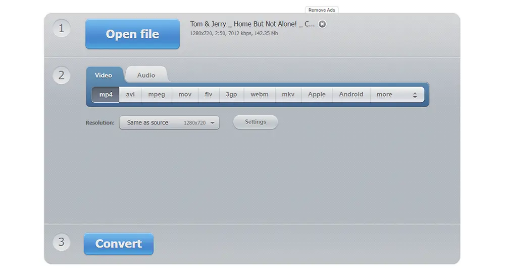Viewport: 505px width, 272px height.
Task: Expand the more formats dropdown
Action: (397, 94)
